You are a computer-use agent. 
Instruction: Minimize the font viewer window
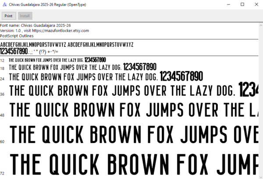(228, 4)
